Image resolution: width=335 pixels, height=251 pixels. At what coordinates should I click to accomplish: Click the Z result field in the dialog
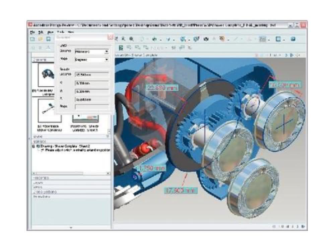(92, 99)
